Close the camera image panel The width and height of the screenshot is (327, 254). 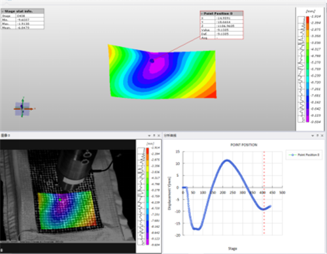(x=159, y=135)
